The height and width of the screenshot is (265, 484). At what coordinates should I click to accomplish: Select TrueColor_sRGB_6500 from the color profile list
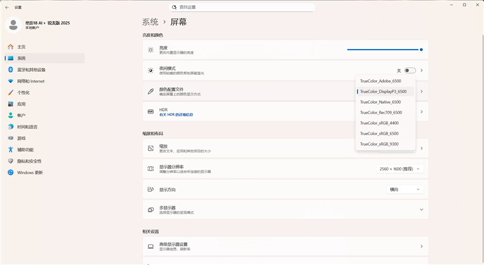click(380, 133)
